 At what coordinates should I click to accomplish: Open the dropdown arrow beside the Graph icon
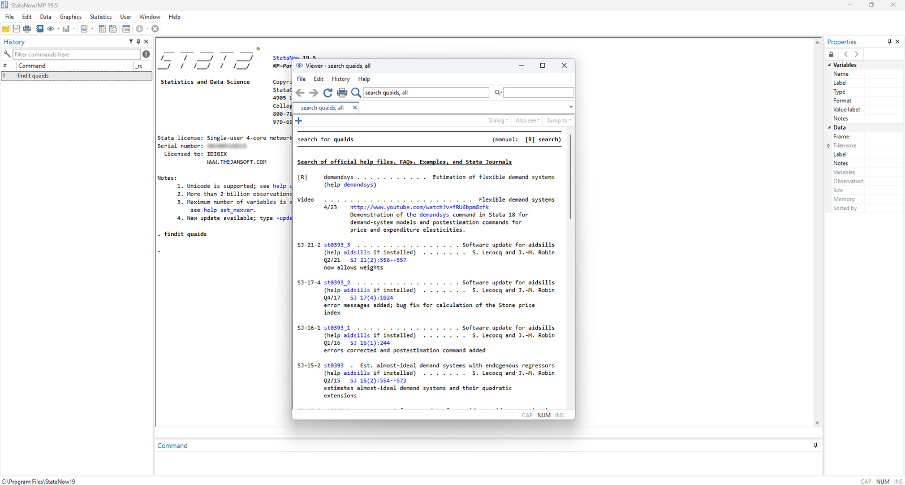click(74, 29)
